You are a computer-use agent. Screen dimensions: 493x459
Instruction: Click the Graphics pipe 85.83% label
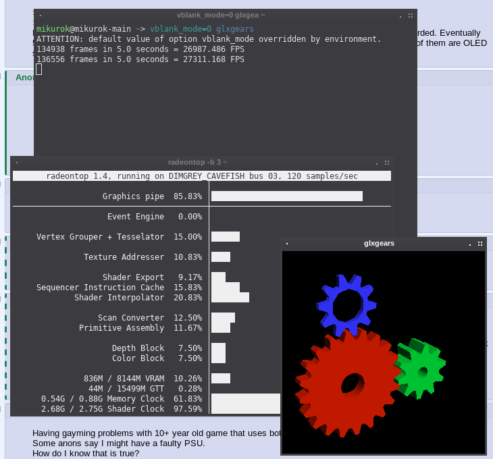(x=152, y=196)
